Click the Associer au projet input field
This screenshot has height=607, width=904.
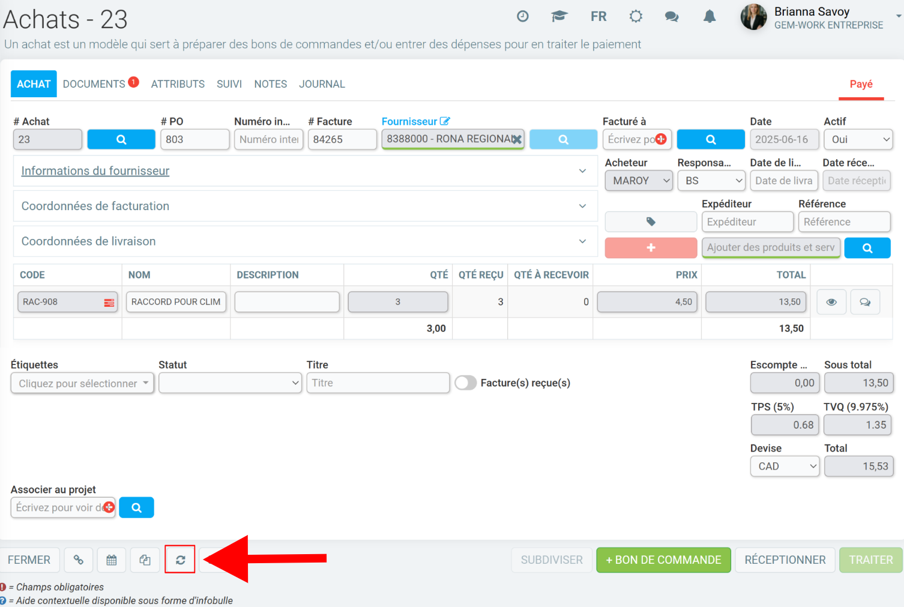[63, 507]
